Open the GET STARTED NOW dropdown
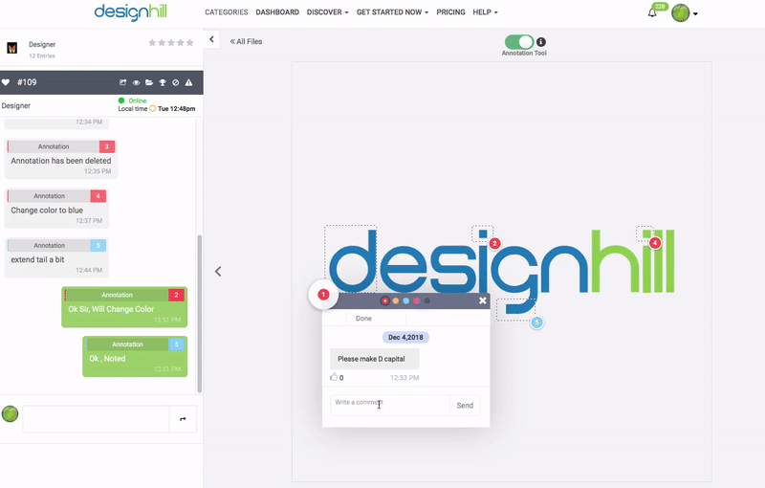765x488 pixels. [392, 12]
